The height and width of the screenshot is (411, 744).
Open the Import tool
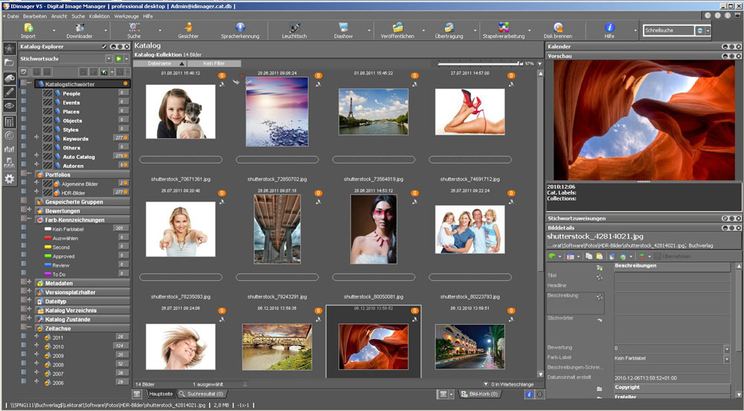(28, 28)
